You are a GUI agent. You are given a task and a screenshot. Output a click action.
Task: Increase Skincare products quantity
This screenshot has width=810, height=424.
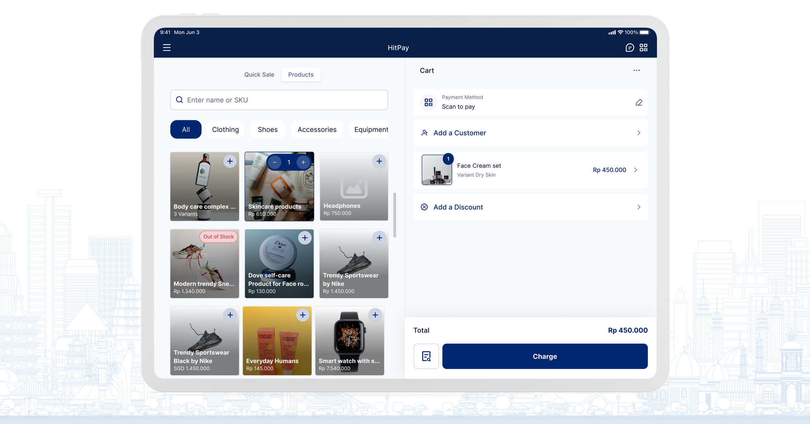click(303, 162)
